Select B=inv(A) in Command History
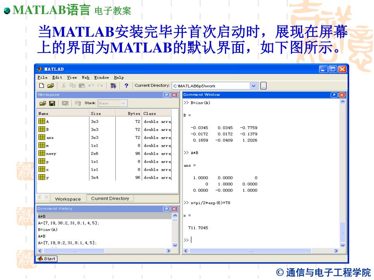The height and width of the screenshot is (280, 374). click(x=48, y=230)
